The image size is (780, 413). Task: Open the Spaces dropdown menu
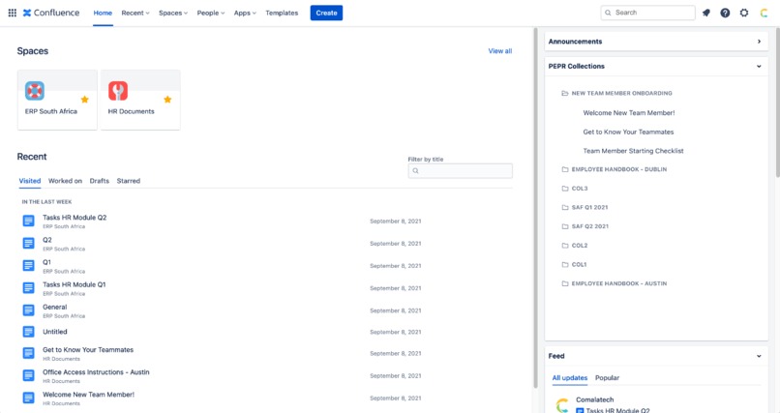173,13
